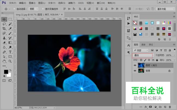Select the Move tool
Image resolution: width=177 pixels, height=110 pixels.
(4, 19)
